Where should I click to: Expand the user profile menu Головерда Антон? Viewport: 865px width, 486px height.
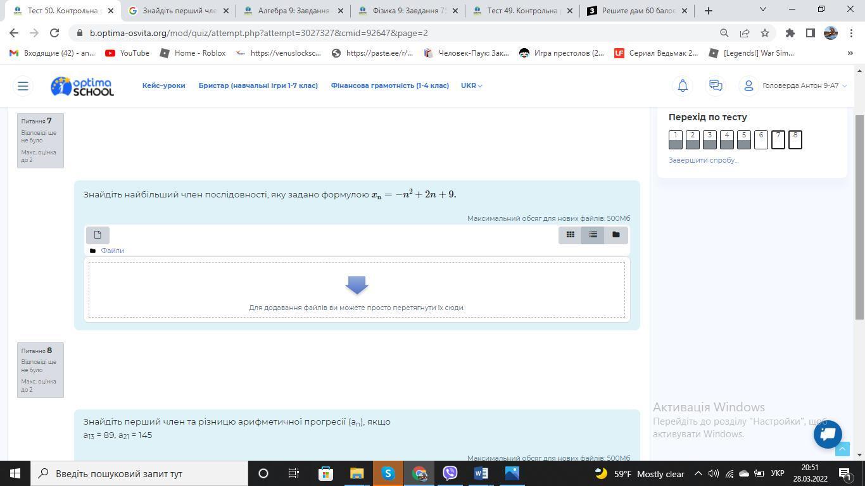pos(795,85)
